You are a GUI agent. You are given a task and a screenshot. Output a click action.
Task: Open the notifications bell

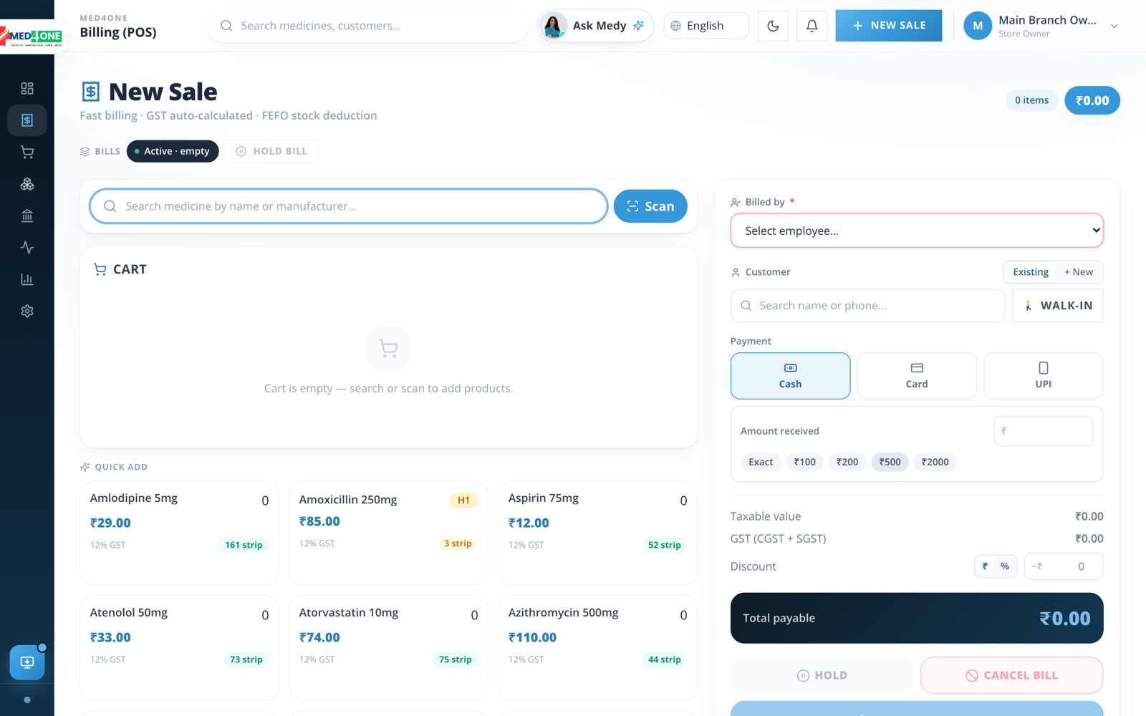pyautogui.click(x=812, y=26)
